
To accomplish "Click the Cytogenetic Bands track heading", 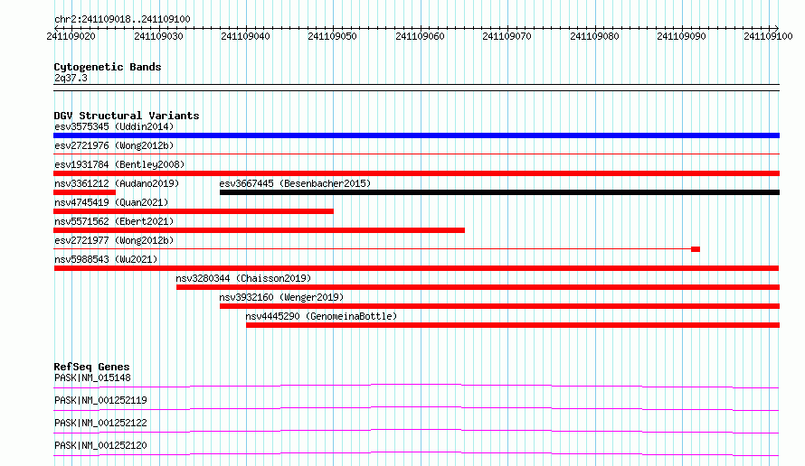I will (108, 67).
